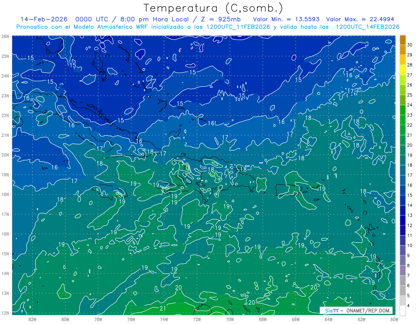Click longitude axis label "78W"
Viewport: 419px width, 324px height.
pyautogui.click(x=98, y=319)
